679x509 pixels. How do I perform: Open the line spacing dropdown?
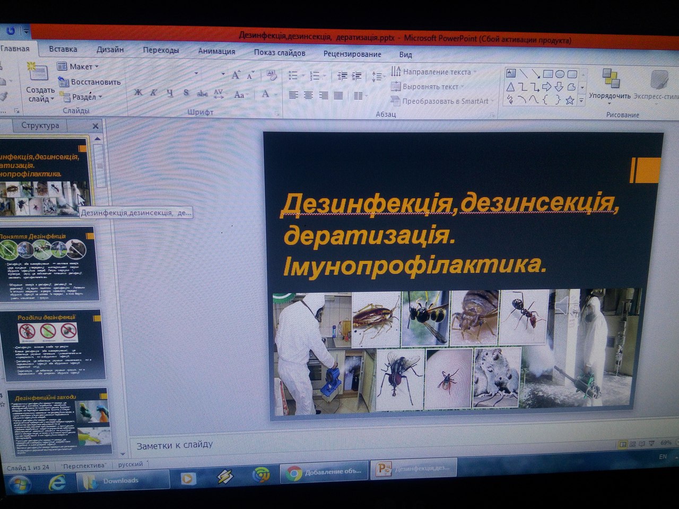(x=377, y=77)
